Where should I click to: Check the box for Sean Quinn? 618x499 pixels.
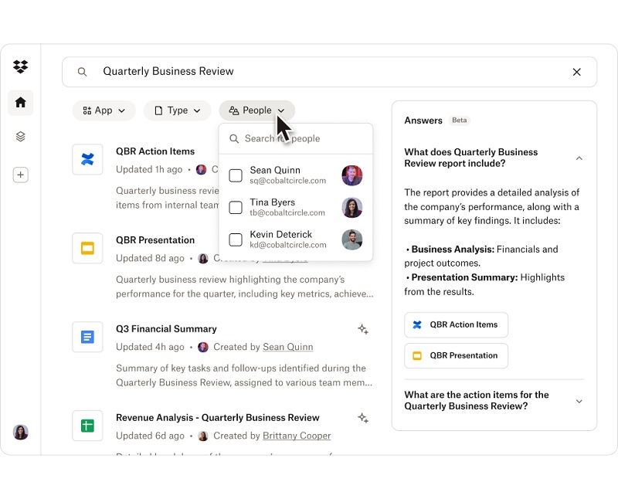click(236, 175)
